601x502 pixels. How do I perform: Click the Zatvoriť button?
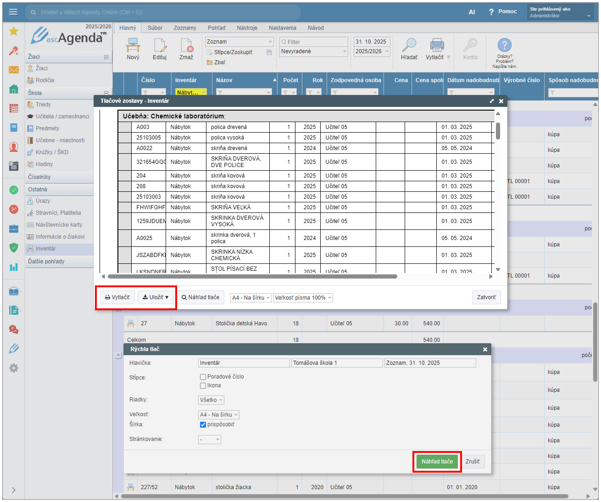tap(486, 297)
